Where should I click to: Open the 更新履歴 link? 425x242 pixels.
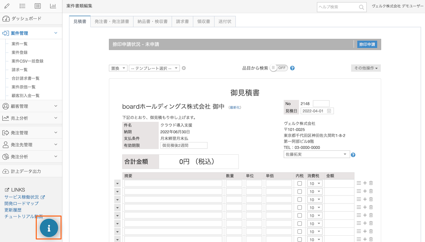[13, 210]
